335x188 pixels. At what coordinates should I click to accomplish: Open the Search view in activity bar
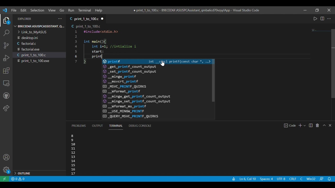click(x=6, y=33)
